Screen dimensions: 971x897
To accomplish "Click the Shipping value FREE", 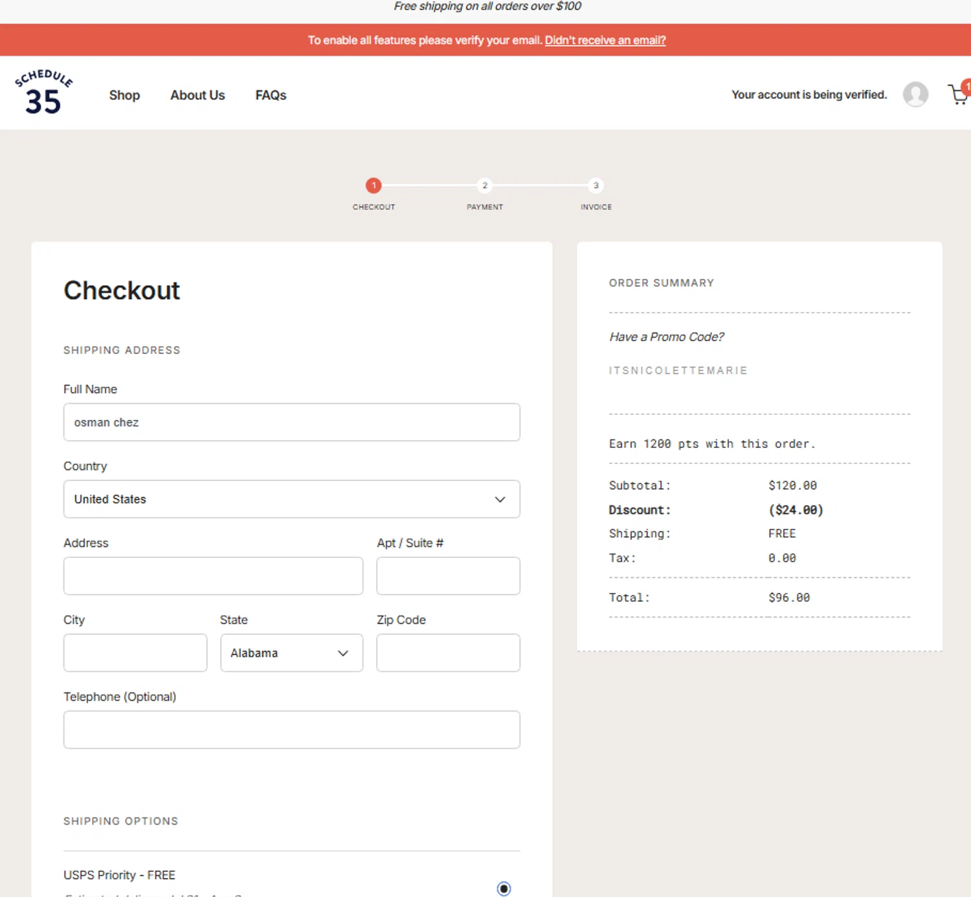I will point(782,533).
